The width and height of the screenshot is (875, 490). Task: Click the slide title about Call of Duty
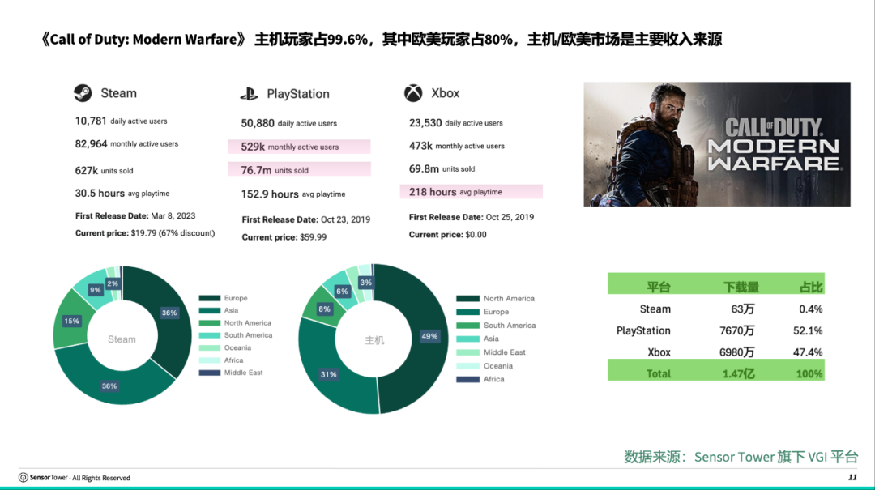click(381, 39)
